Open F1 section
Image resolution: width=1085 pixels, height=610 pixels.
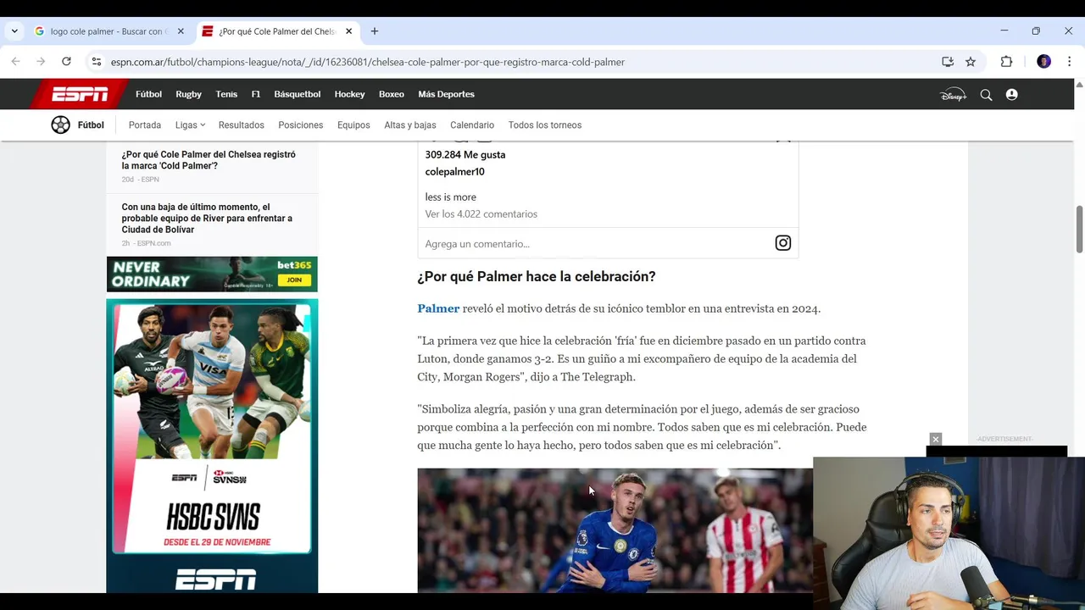[255, 94]
